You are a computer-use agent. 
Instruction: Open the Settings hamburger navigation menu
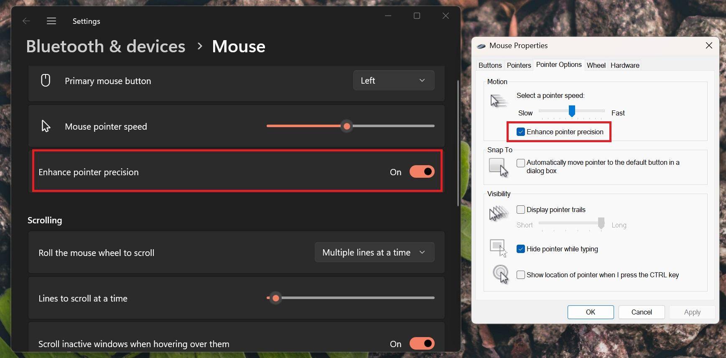click(x=51, y=21)
